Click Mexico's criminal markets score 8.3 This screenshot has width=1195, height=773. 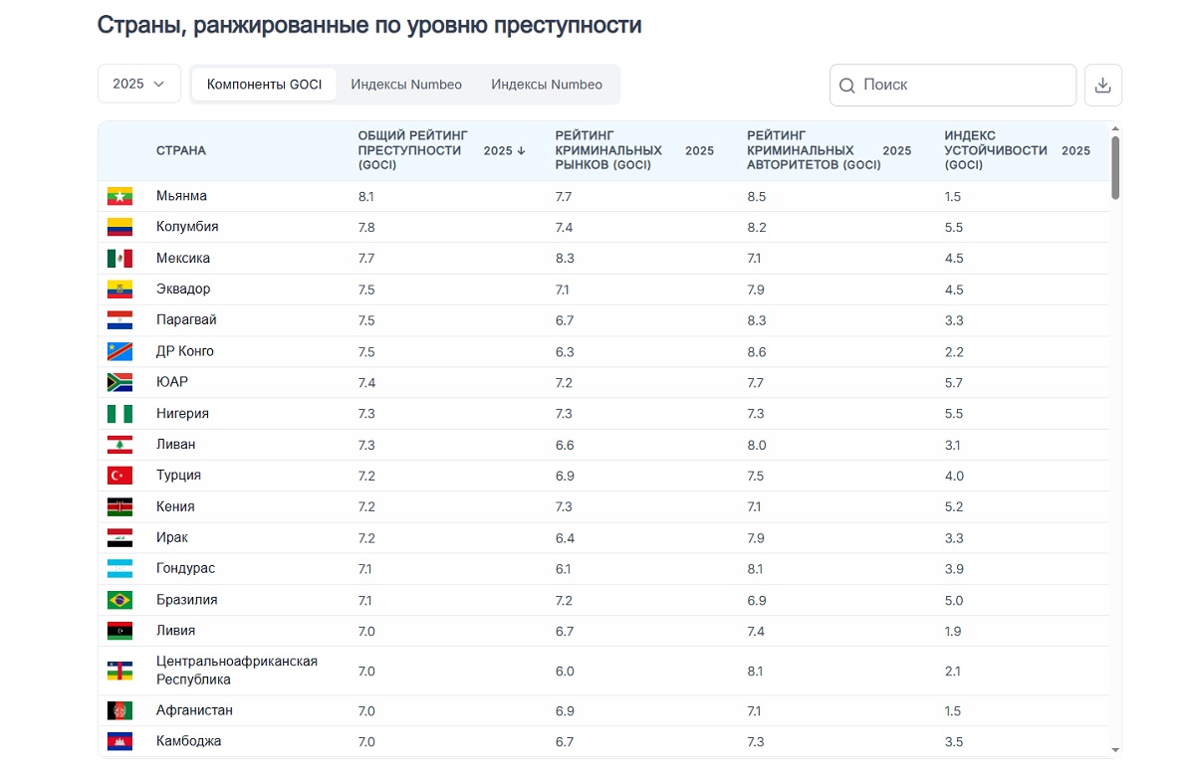coord(564,259)
